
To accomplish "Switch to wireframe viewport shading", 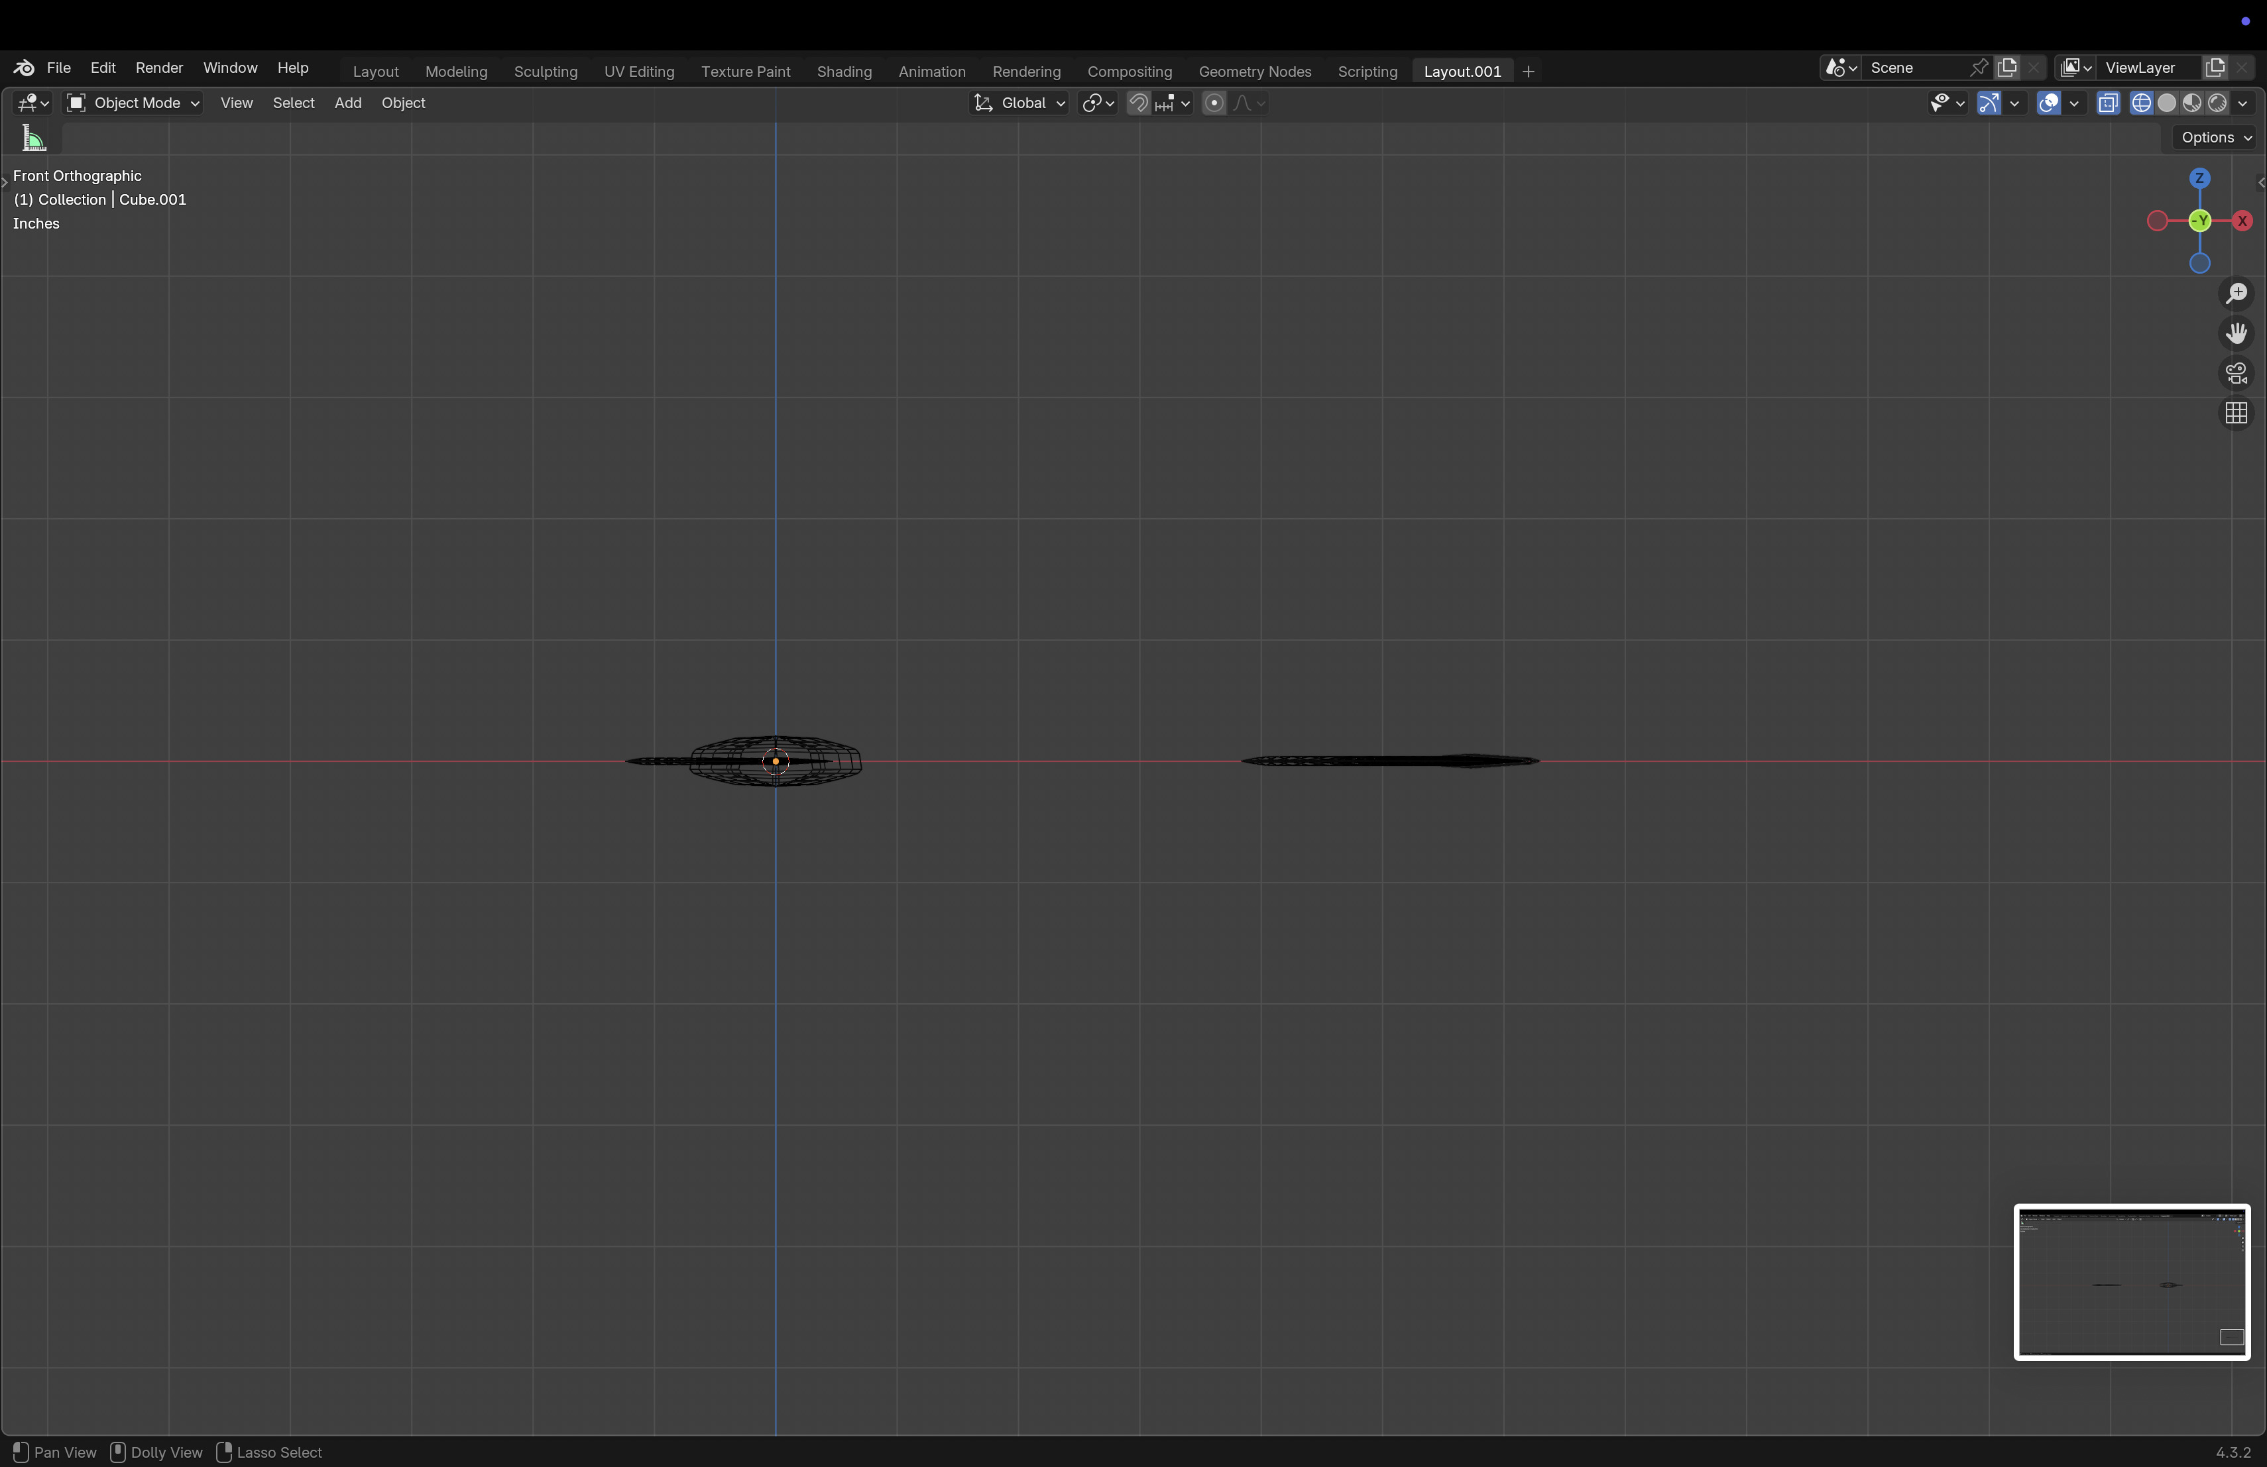I will [2141, 103].
